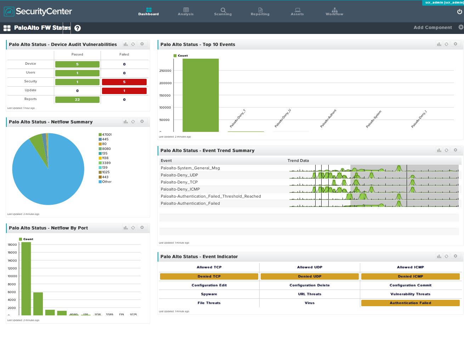Click chart icon on Top 10 Events

tap(439, 44)
